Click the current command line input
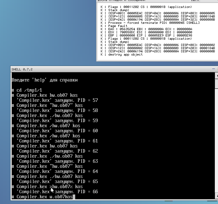This screenshot has height=204, width=218. pos(44,197)
